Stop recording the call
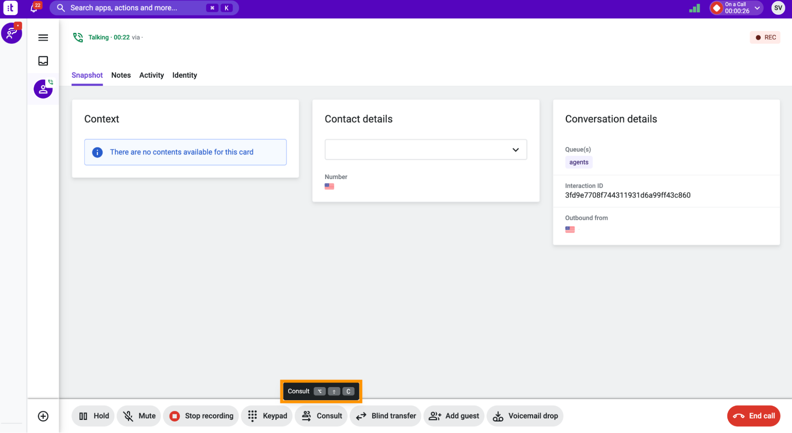The width and height of the screenshot is (792, 433). tap(201, 416)
